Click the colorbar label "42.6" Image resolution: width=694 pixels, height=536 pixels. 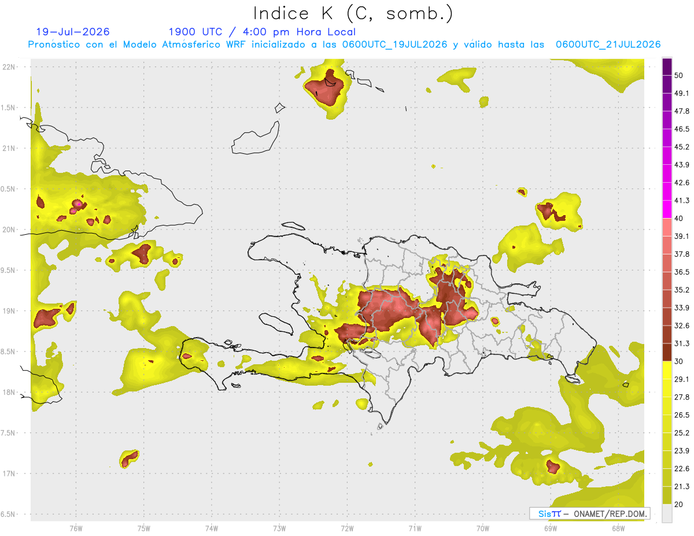coord(682,183)
